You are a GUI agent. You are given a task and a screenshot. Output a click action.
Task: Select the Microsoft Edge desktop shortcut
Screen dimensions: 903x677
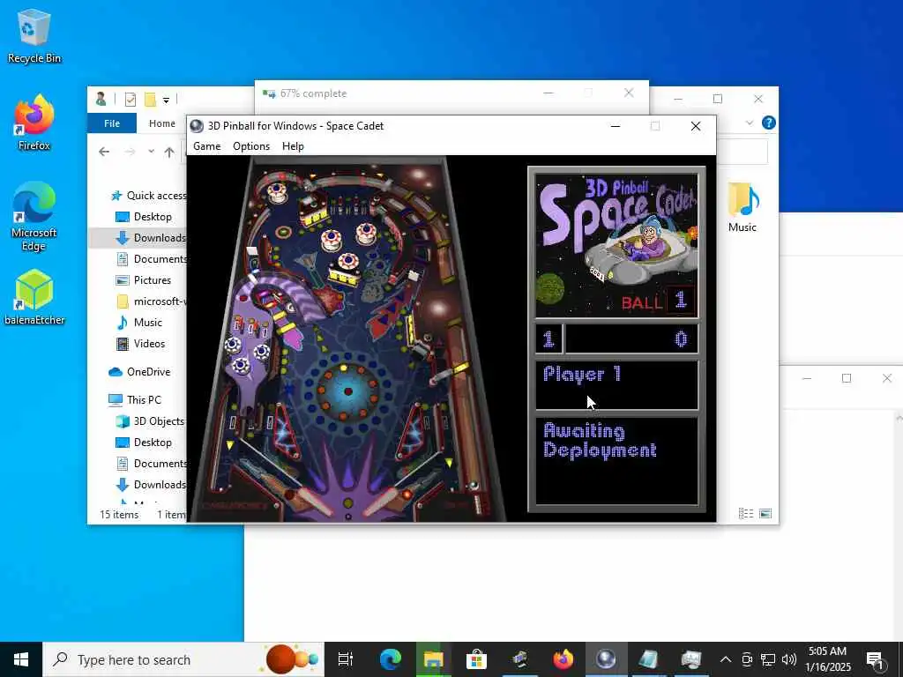click(34, 217)
